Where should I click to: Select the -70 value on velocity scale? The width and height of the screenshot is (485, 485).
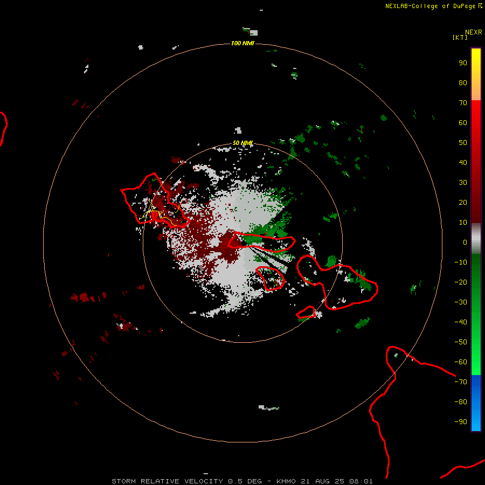coord(461,382)
